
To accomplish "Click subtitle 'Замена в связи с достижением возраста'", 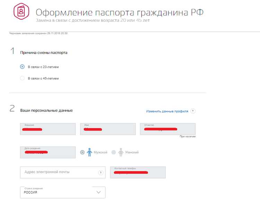I will click(x=93, y=20).
